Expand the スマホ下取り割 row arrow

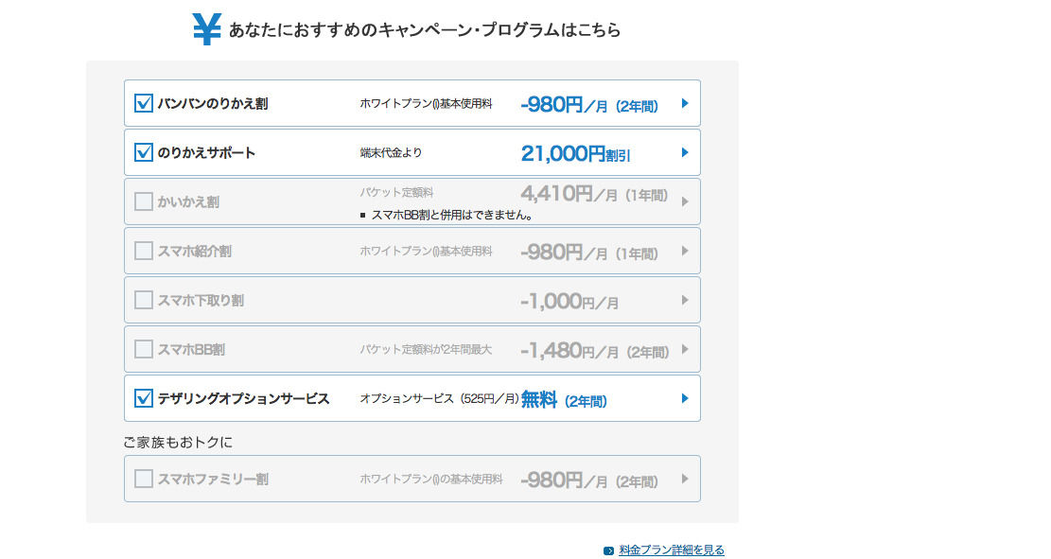tap(685, 300)
